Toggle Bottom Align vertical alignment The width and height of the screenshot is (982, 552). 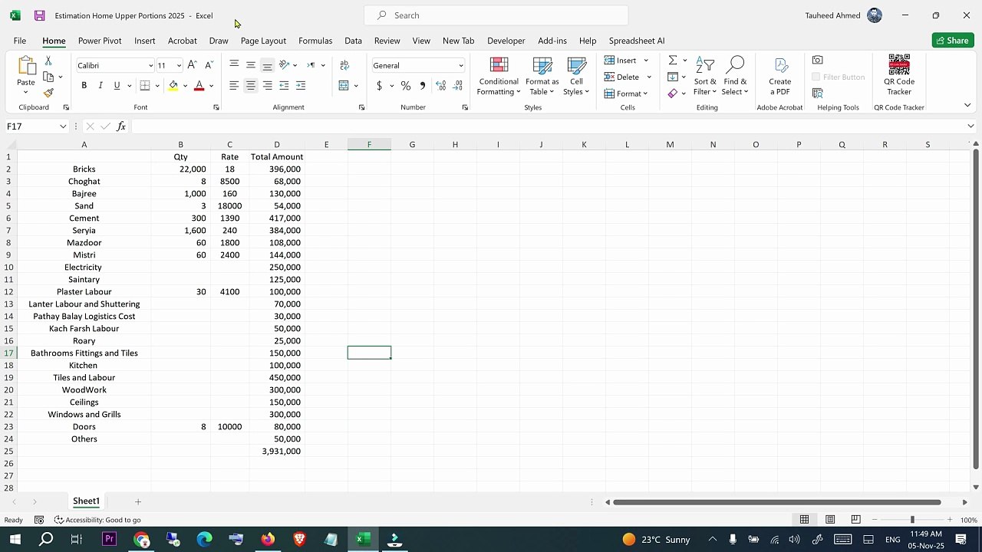pyautogui.click(x=267, y=65)
